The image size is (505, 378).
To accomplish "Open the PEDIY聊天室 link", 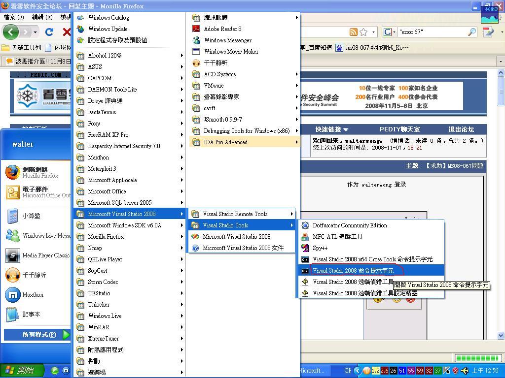I will (x=399, y=129).
